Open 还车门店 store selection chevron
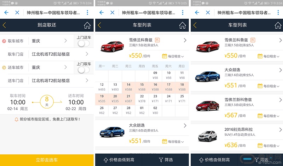 (x=87, y=80)
